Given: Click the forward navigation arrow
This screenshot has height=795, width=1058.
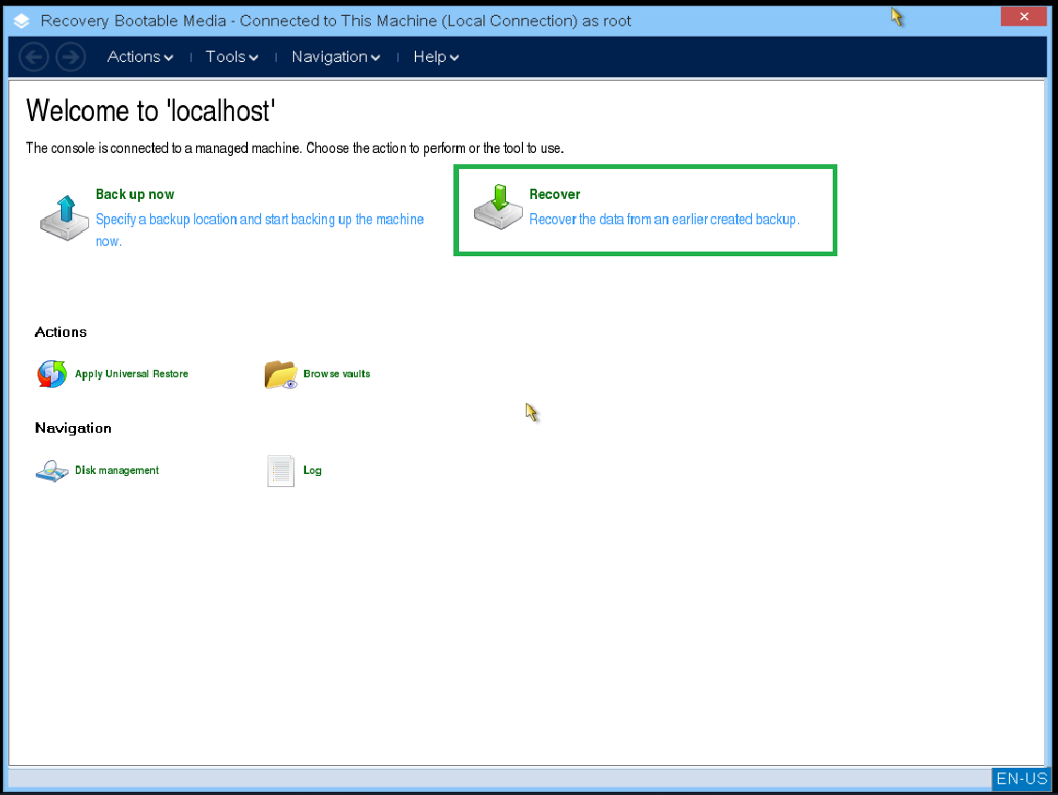Looking at the screenshot, I should pyautogui.click(x=70, y=56).
